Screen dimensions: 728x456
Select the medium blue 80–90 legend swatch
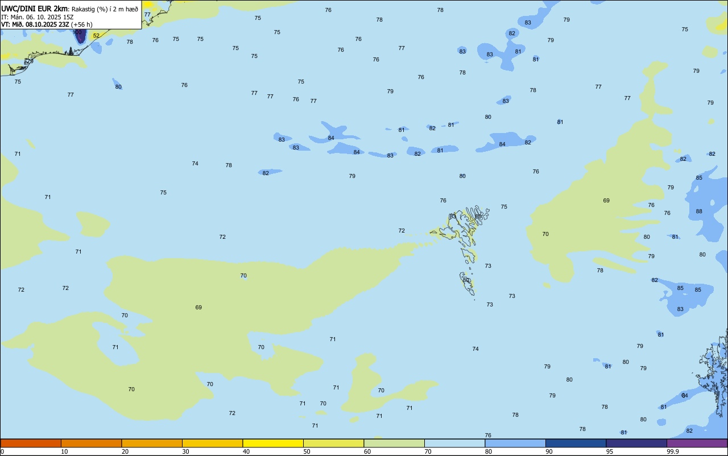(515, 443)
